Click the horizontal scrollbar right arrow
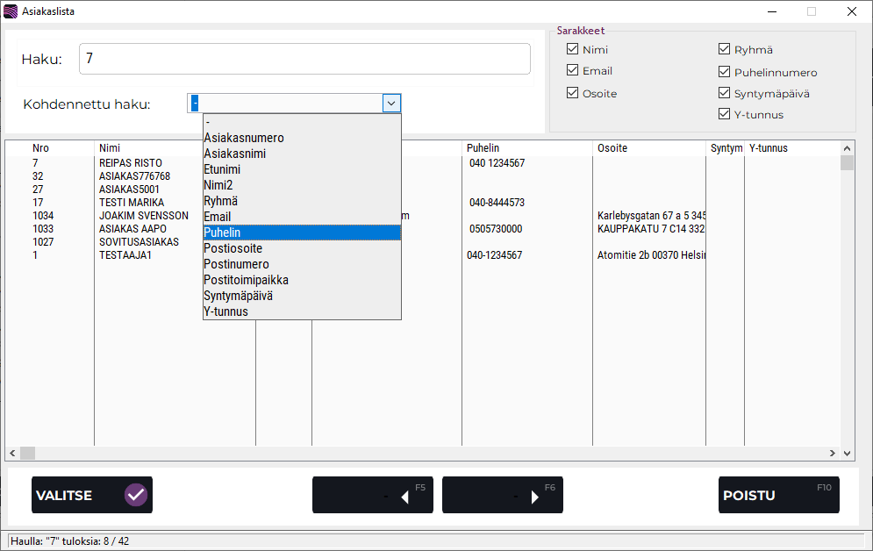 833,454
